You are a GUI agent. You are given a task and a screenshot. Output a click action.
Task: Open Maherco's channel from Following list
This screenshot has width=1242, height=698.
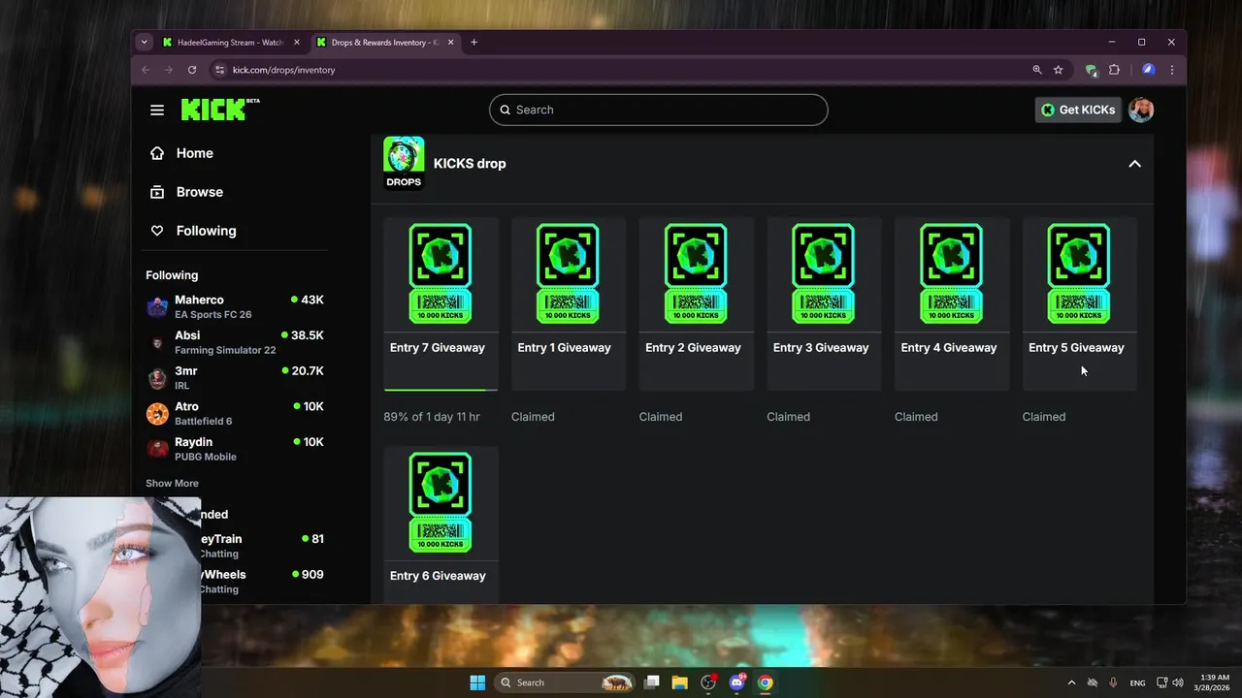(x=235, y=307)
